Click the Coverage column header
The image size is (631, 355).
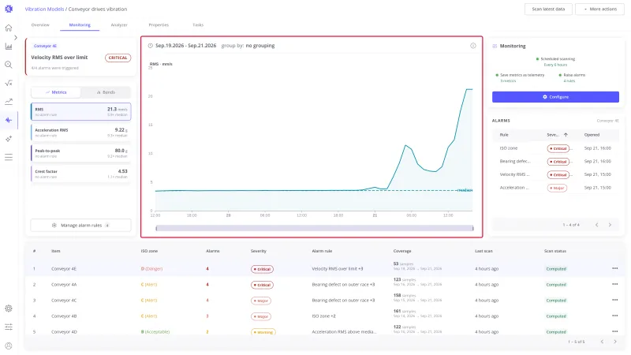pos(402,251)
